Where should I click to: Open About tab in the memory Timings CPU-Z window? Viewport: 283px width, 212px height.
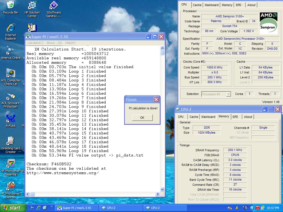click(x=248, y=117)
